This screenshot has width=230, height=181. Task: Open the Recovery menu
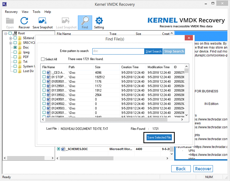[x=11, y=12]
